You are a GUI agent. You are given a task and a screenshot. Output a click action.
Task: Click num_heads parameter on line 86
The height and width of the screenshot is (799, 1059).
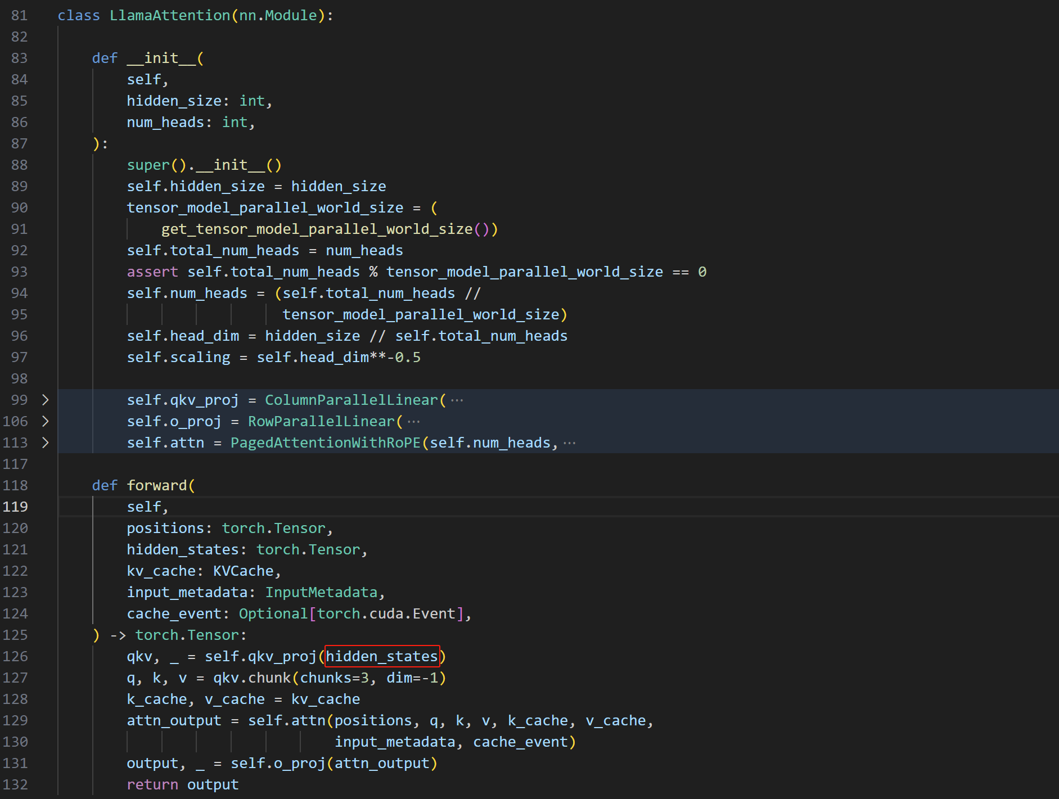tap(165, 122)
